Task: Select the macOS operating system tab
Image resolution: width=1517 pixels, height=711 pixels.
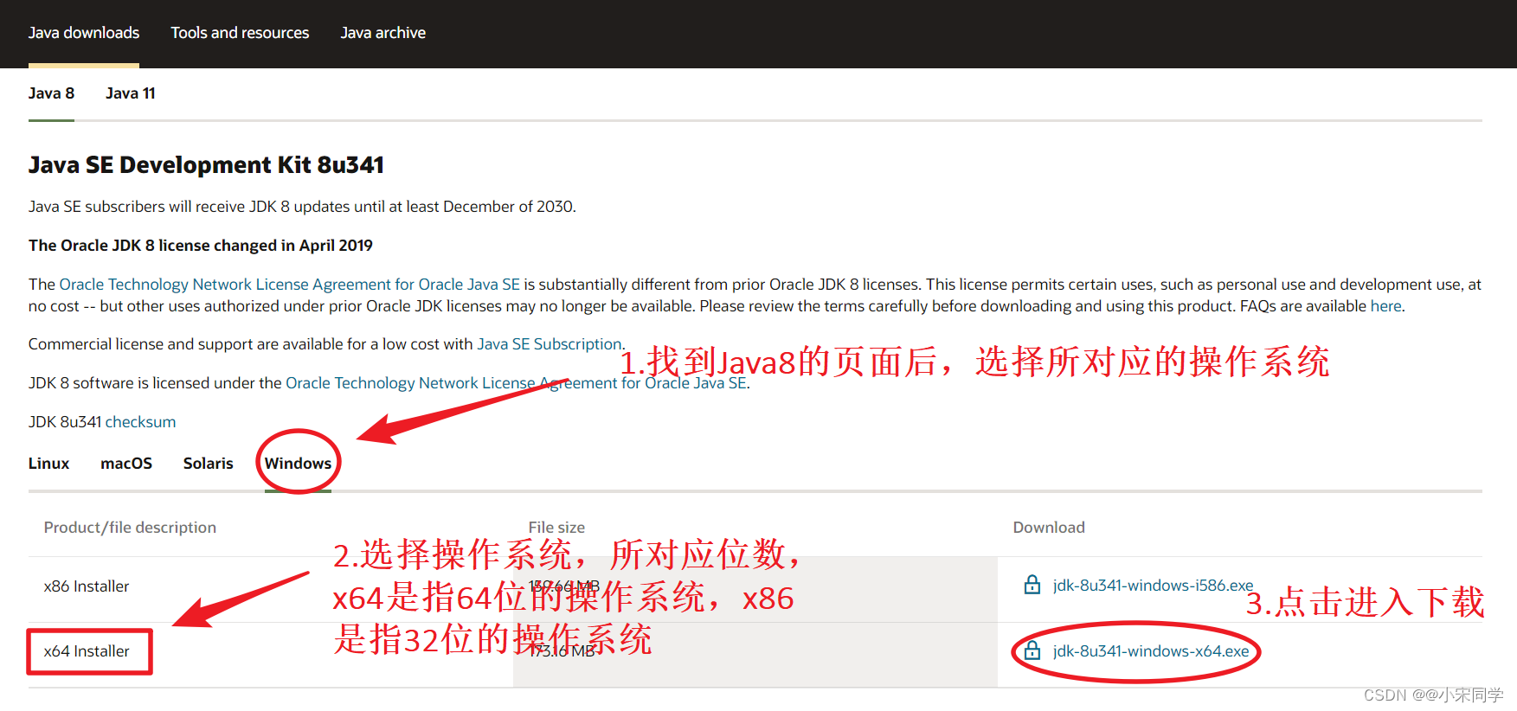Action: pyautogui.click(x=126, y=464)
